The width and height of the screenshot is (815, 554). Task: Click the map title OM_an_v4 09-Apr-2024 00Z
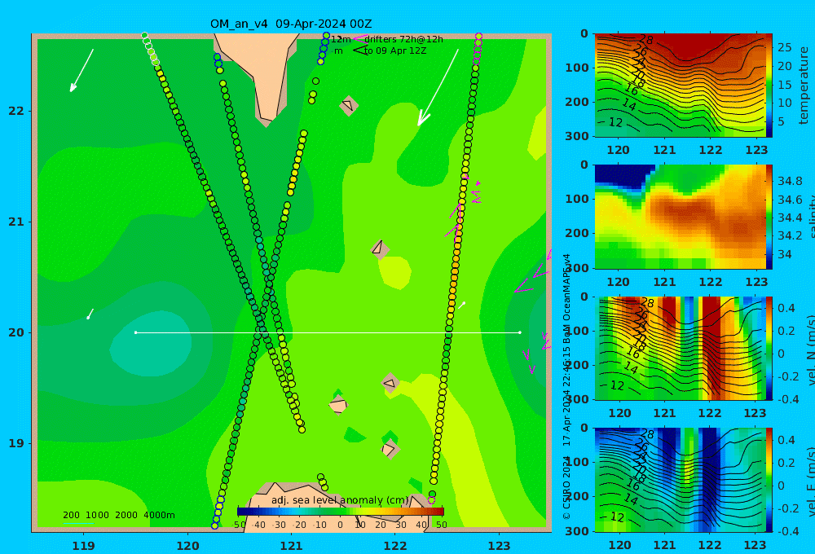291,24
